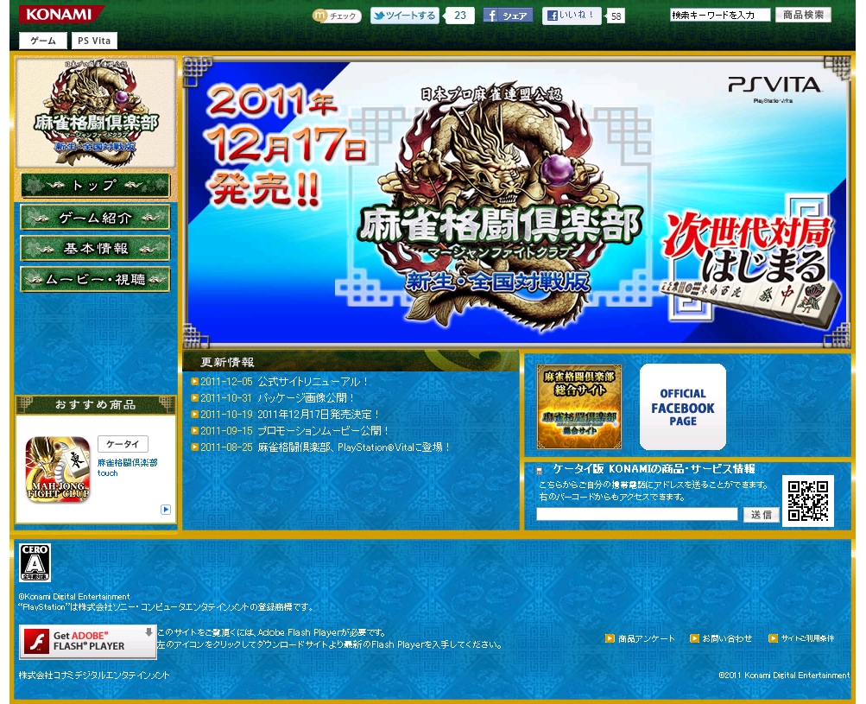
Task: Click the PS Vita logo in banner
Action: click(x=774, y=88)
